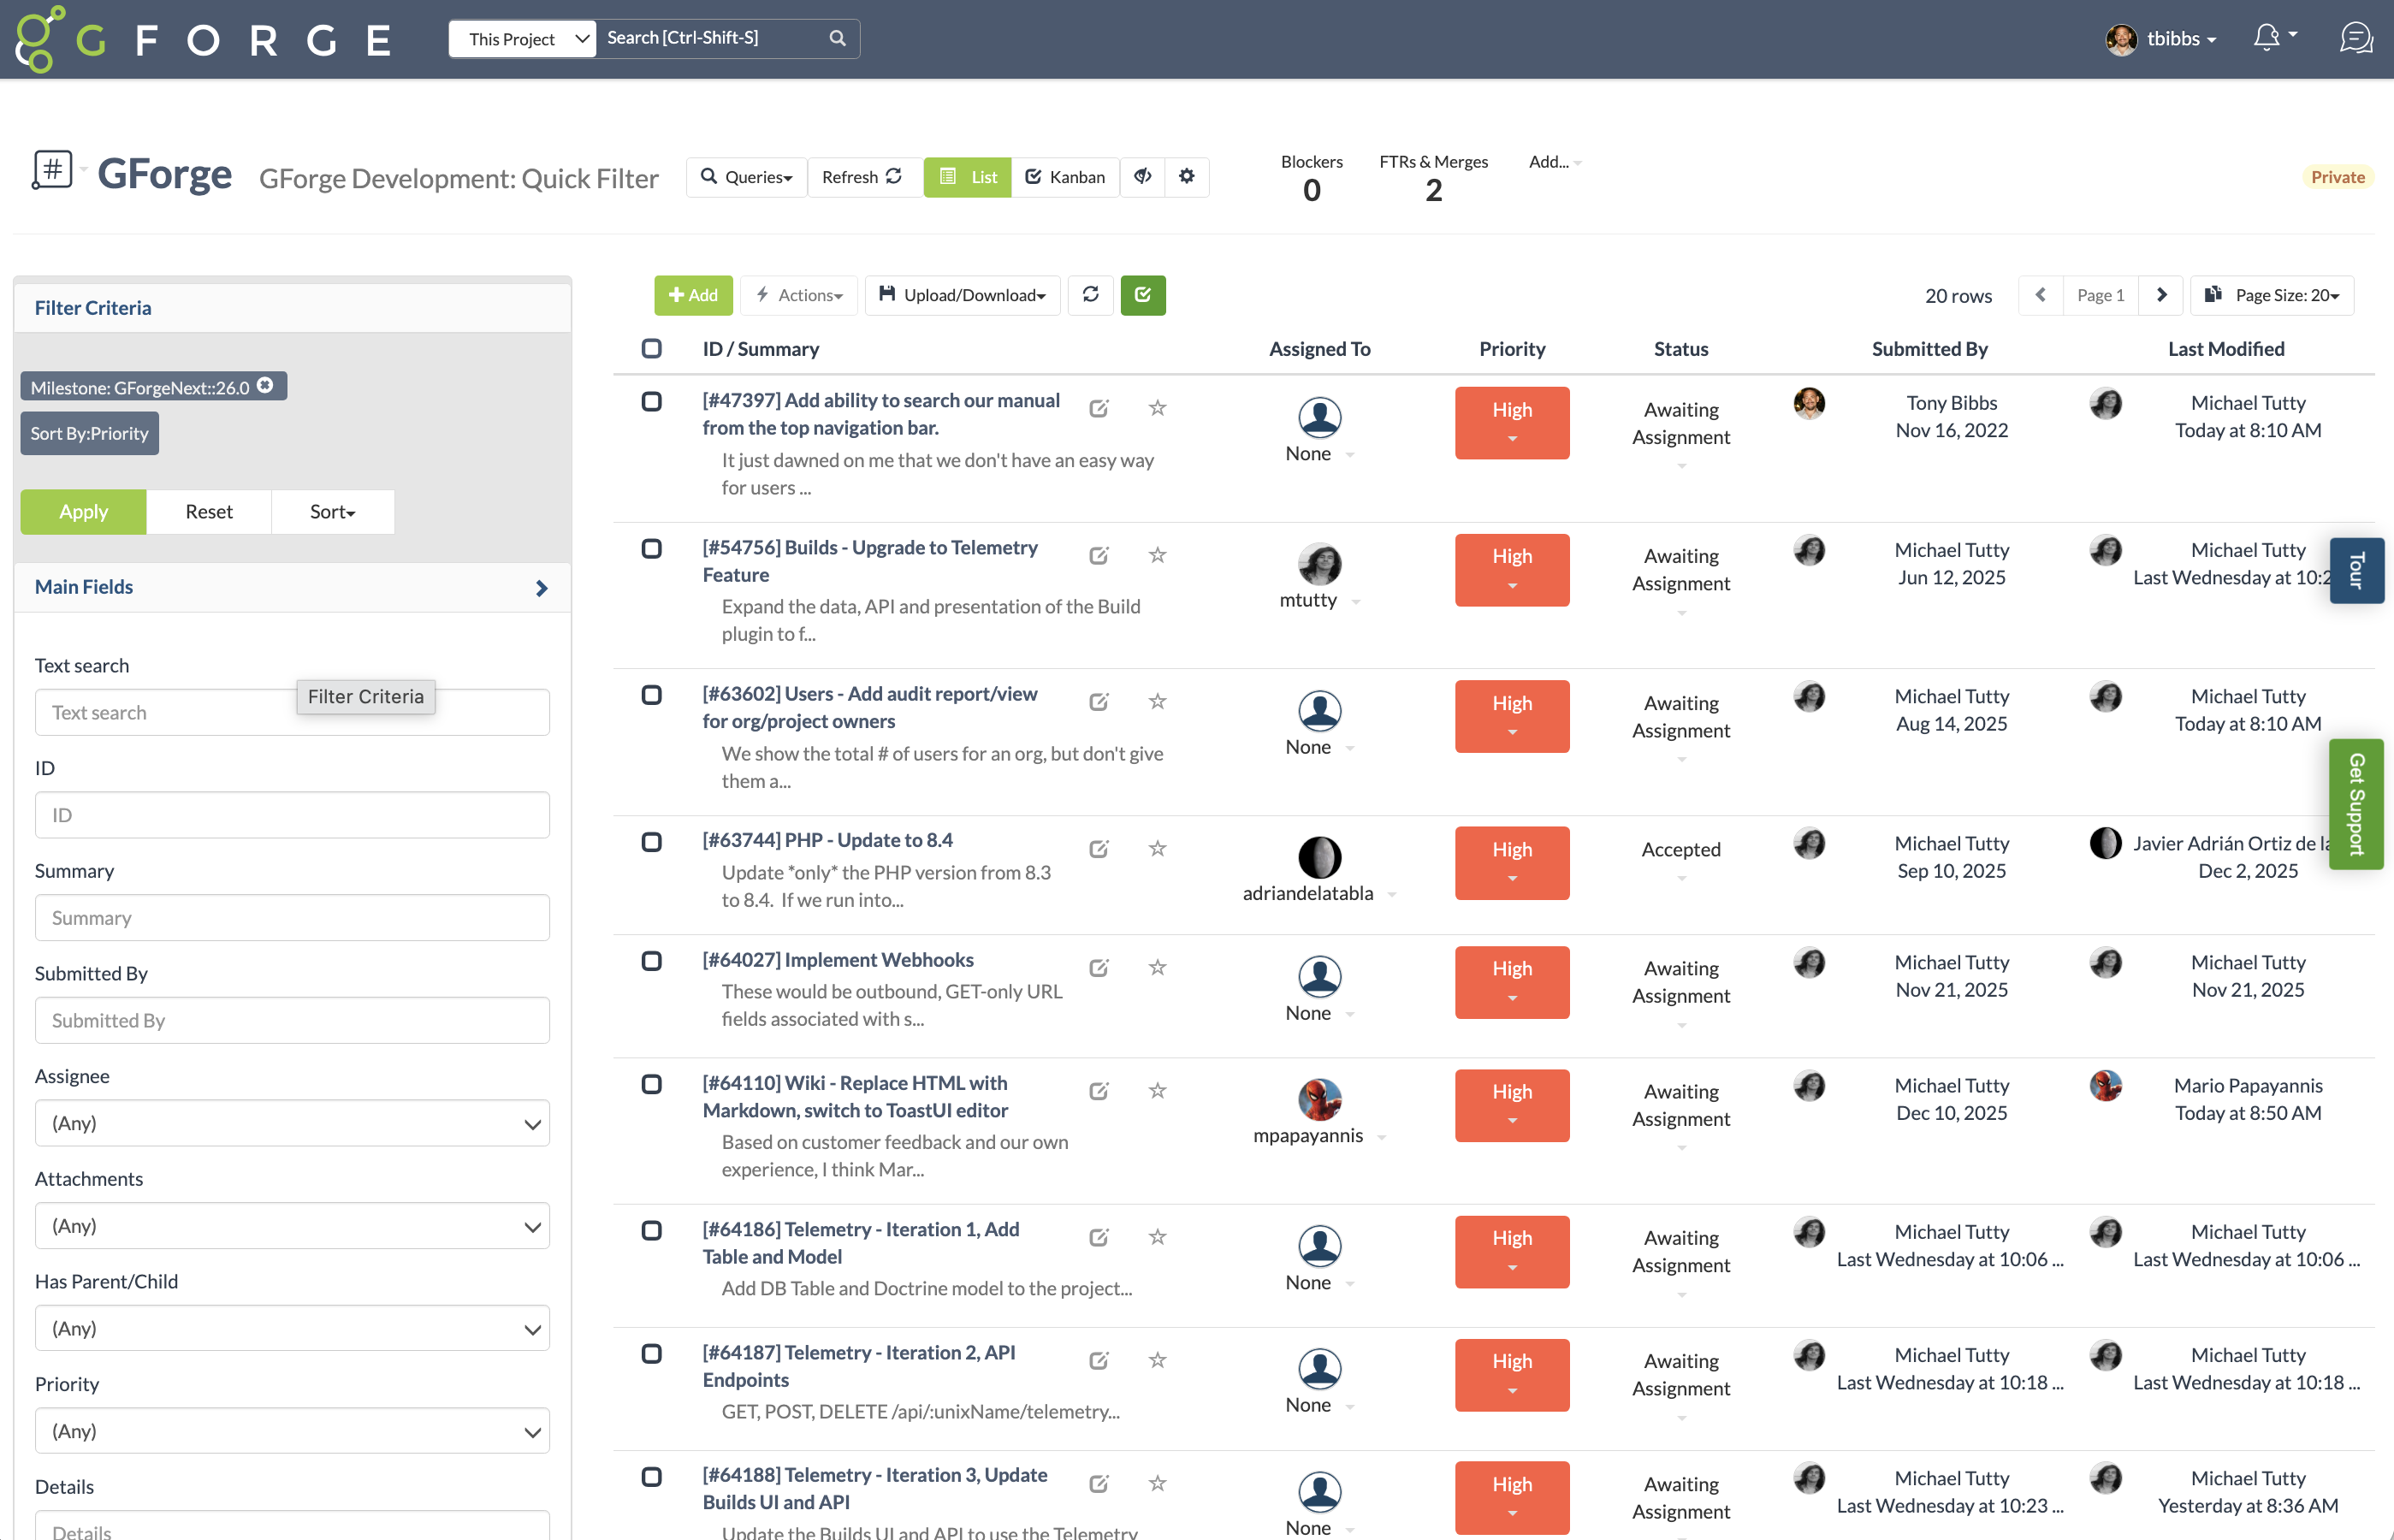The width and height of the screenshot is (2394, 1540).
Task: Star the Implement Webhooks item
Action: pyautogui.click(x=1157, y=967)
